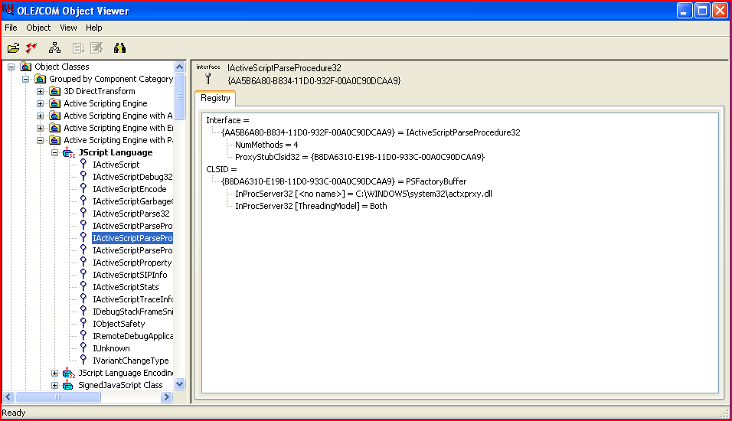The height and width of the screenshot is (421, 732).
Task: Click the interface icon next to IActiveScriptSIPInfo
Action: (83, 275)
